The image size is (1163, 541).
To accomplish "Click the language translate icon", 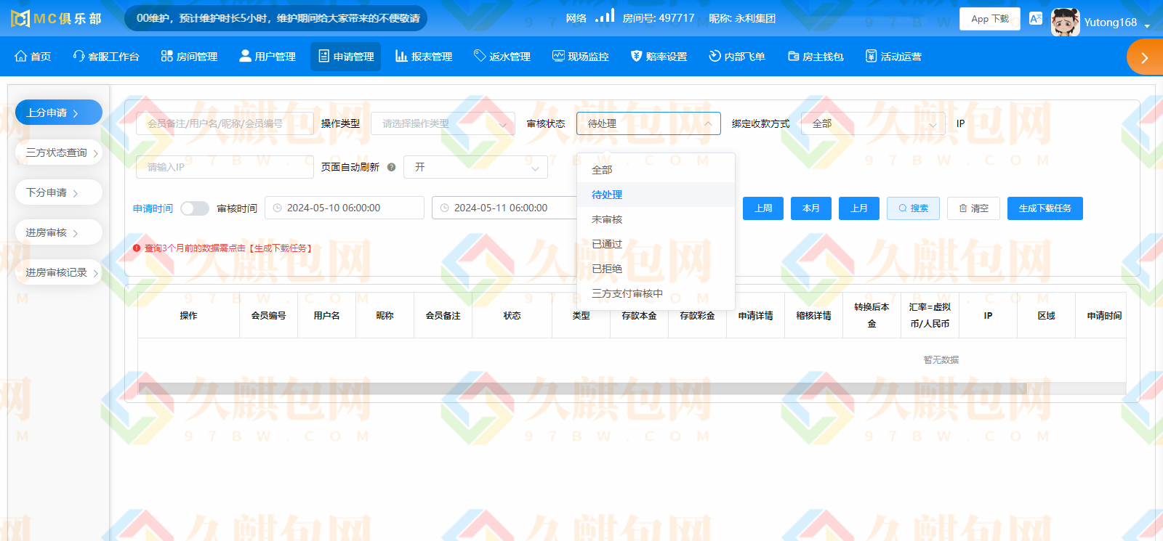I will (x=1036, y=19).
